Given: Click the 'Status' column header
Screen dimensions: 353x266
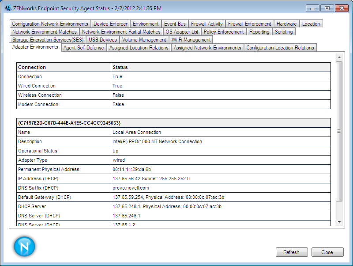Looking at the screenshot, I should point(120,67).
